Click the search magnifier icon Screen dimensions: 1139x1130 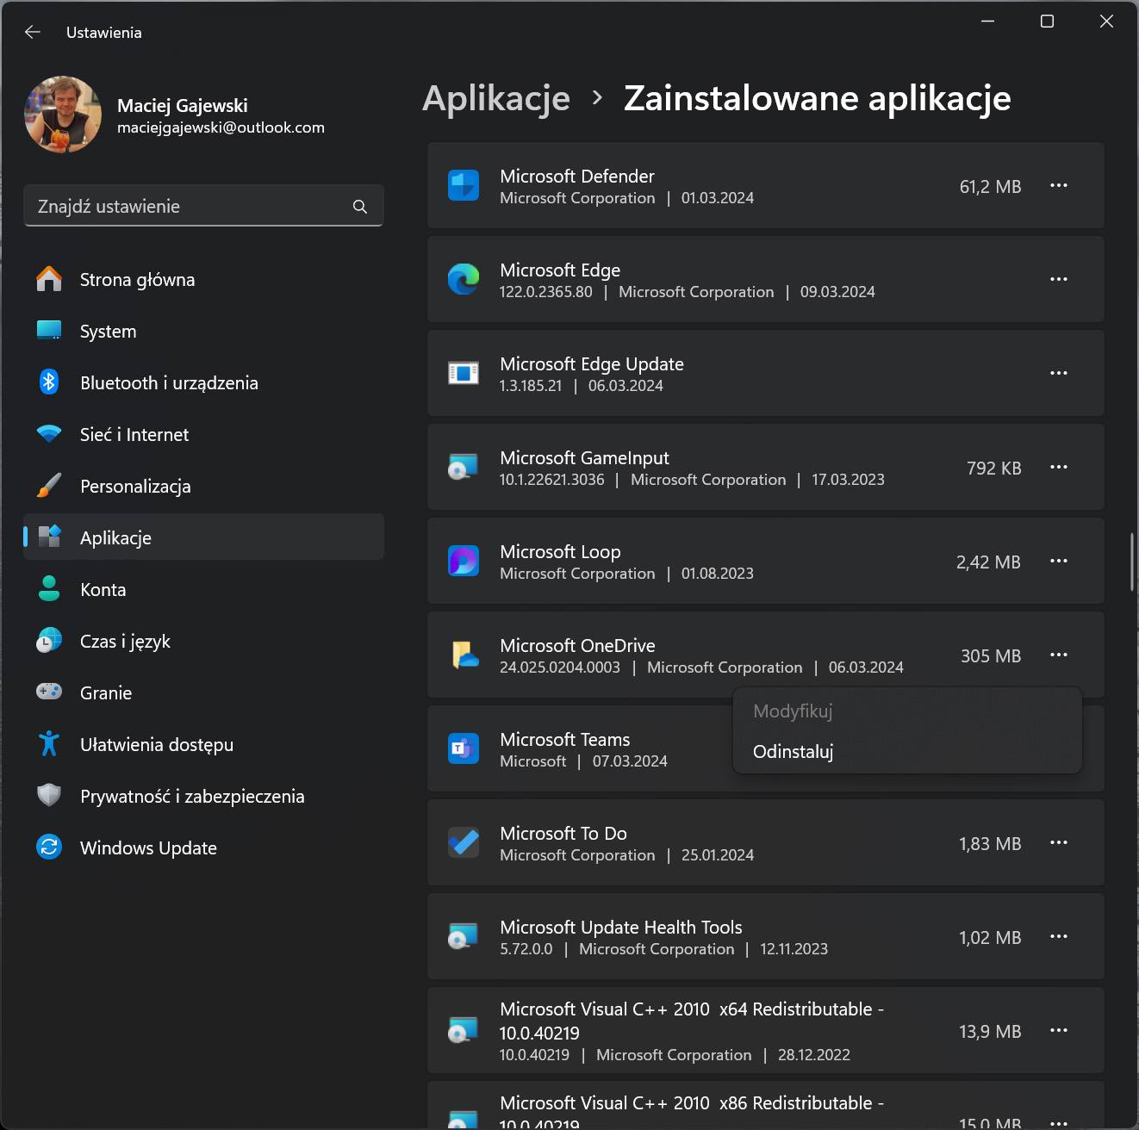360,207
